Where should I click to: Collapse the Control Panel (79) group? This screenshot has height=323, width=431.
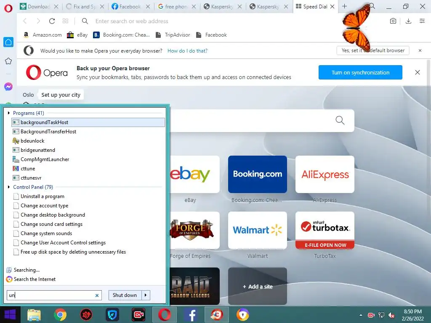click(9, 187)
